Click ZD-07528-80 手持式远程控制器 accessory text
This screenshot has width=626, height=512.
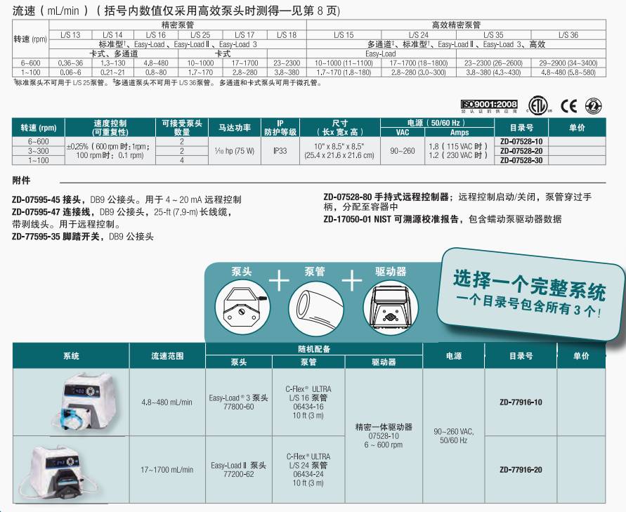[389, 197]
